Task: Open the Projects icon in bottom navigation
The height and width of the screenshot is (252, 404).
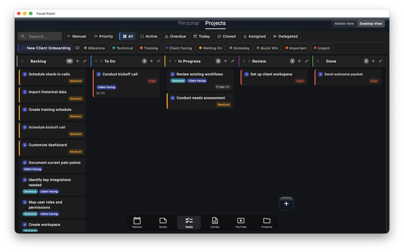Action: (x=267, y=222)
